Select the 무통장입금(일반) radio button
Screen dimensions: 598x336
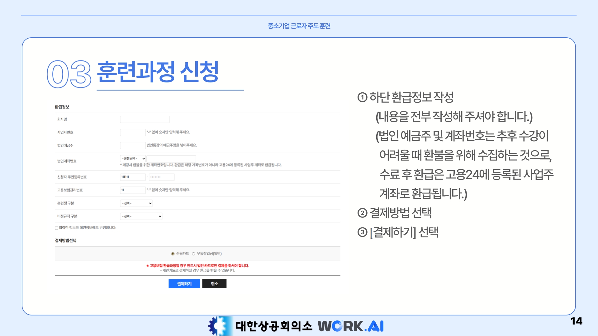(193, 254)
